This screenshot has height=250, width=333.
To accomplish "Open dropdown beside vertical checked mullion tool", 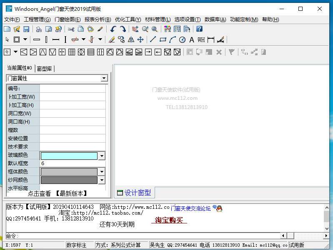I will (100, 40).
